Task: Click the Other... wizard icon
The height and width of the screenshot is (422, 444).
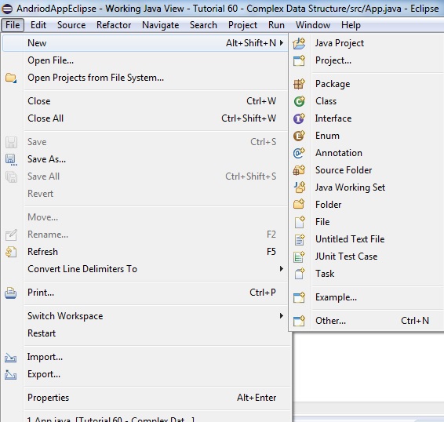Action: 299,321
